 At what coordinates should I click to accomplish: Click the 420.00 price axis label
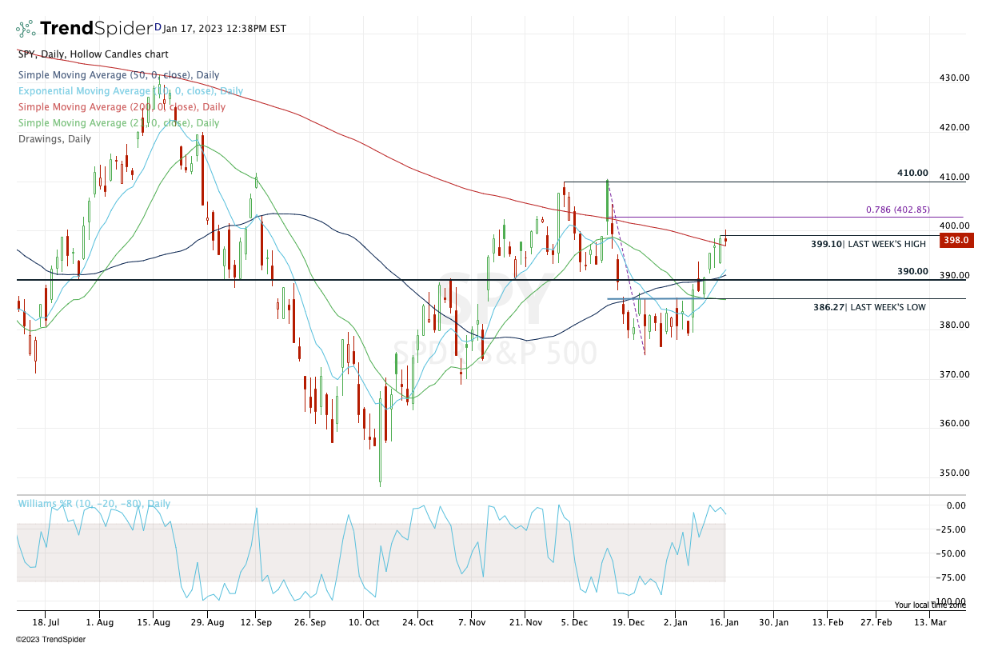[955, 127]
